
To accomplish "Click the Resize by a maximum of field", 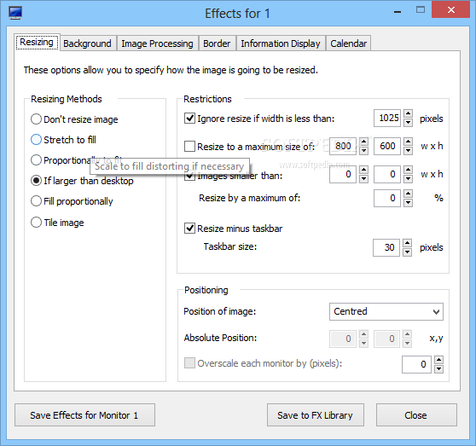I will [x=387, y=198].
